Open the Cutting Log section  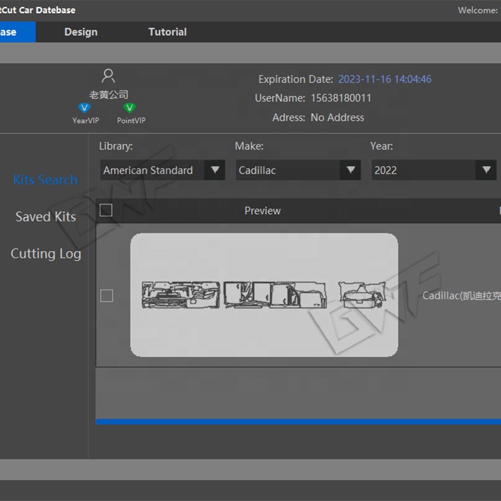(x=46, y=254)
